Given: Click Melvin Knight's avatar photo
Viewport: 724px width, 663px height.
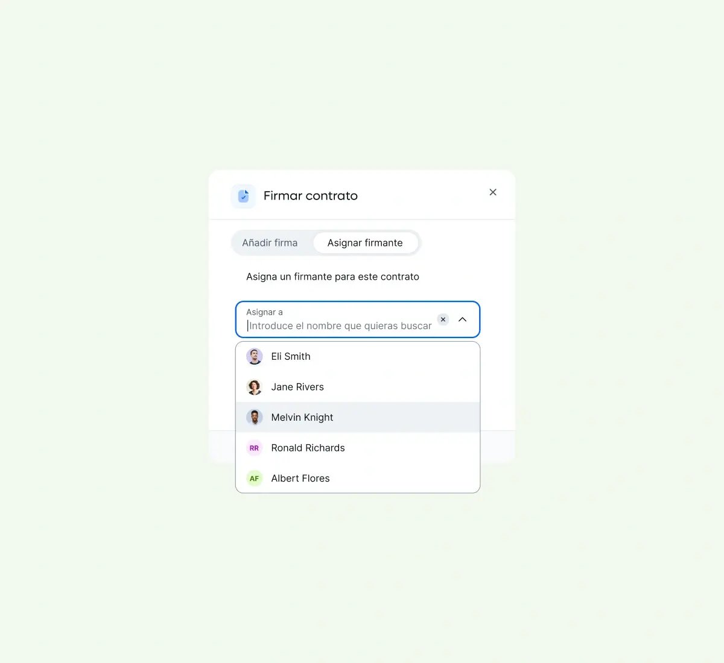Looking at the screenshot, I should click(x=255, y=417).
